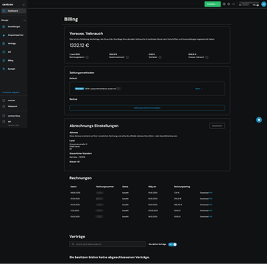Click the monitor icon in top bar
This screenshot has width=267, height=264.
[229, 4]
